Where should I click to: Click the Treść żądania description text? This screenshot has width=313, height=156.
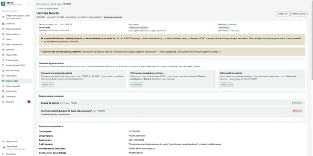pyautogui.click(x=175, y=144)
